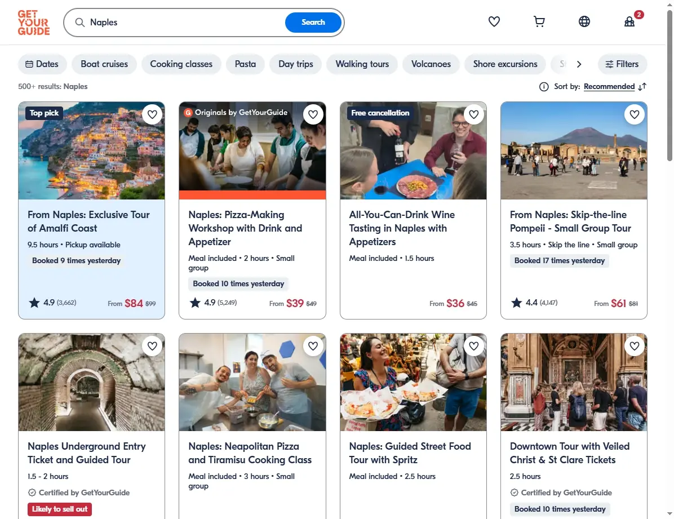Open profile icon with notification badge
This screenshot has height=519, width=674.
[629, 21]
